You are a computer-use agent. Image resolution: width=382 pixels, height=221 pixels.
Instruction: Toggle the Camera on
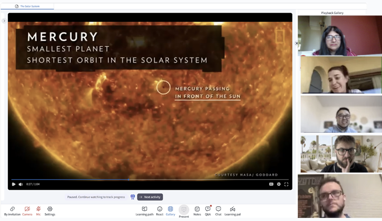(x=27, y=211)
